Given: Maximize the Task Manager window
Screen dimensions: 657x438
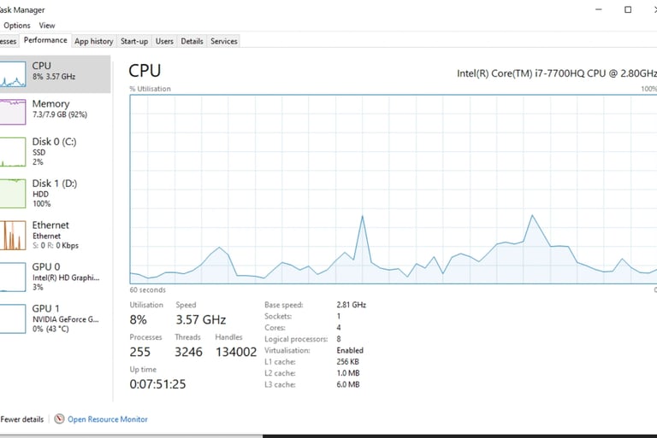Looking at the screenshot, I should [627, 9].
